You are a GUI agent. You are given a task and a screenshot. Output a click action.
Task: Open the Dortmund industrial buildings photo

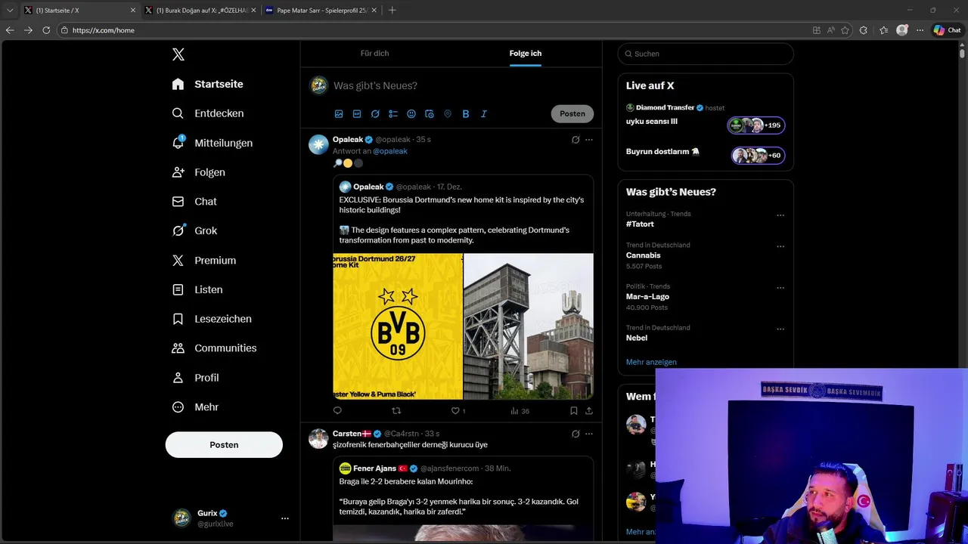click(529, 326)
